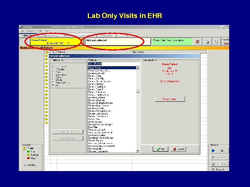Select the Specialties patient list radio button
The image size is (250, 187).
tap(53, 74)
